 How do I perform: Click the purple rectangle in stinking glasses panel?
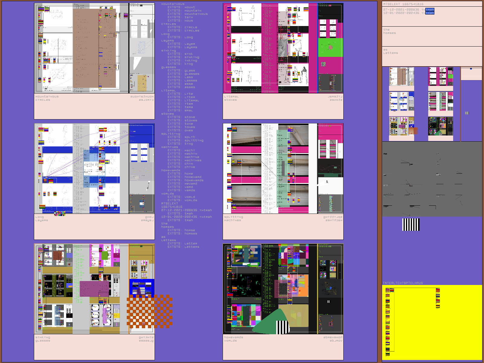click(x=94, y=289)
